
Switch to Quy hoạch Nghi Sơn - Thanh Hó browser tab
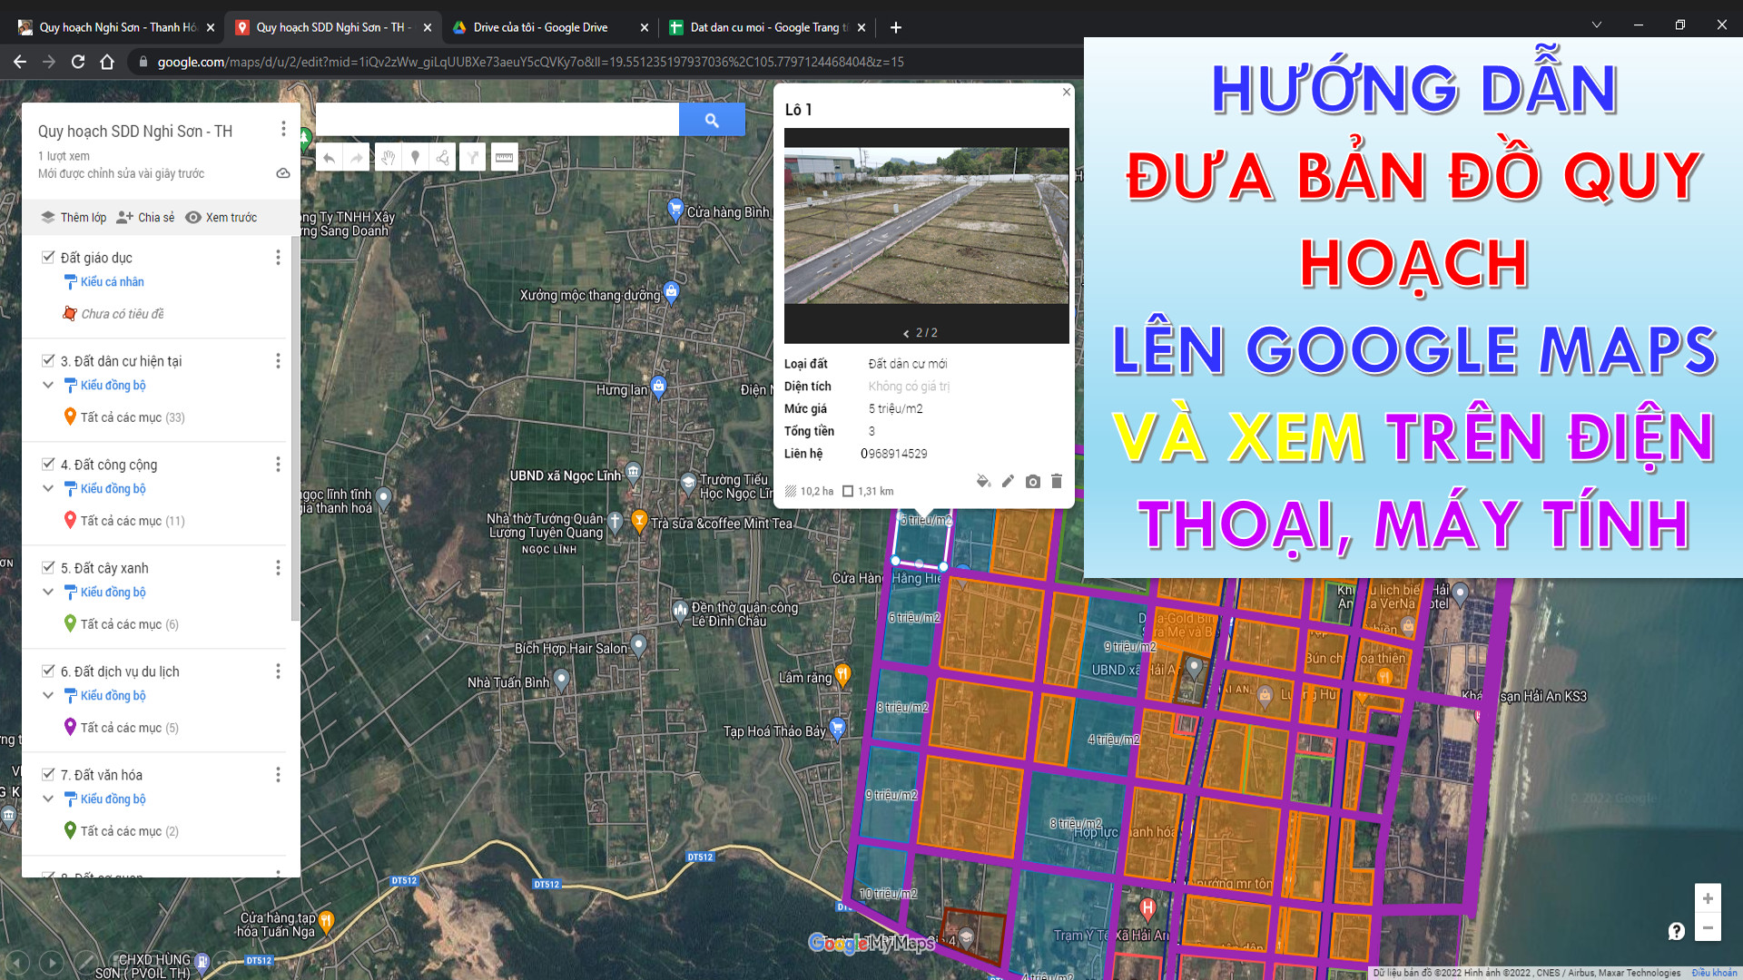114,27
